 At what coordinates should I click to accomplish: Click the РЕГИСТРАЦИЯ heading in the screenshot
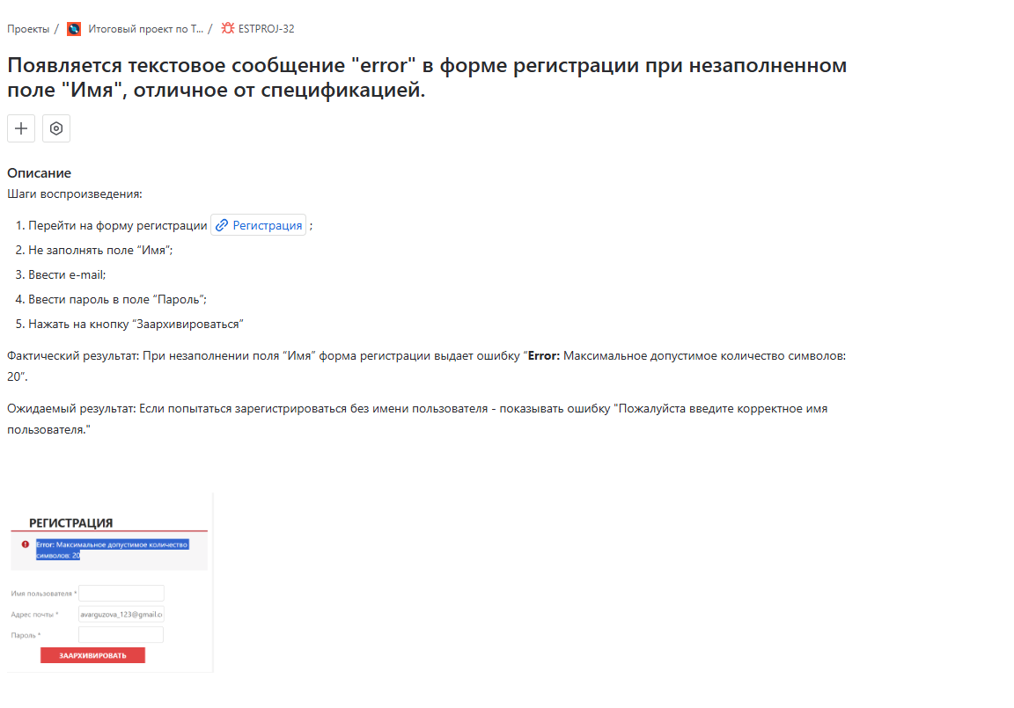(x=70, y=523)
